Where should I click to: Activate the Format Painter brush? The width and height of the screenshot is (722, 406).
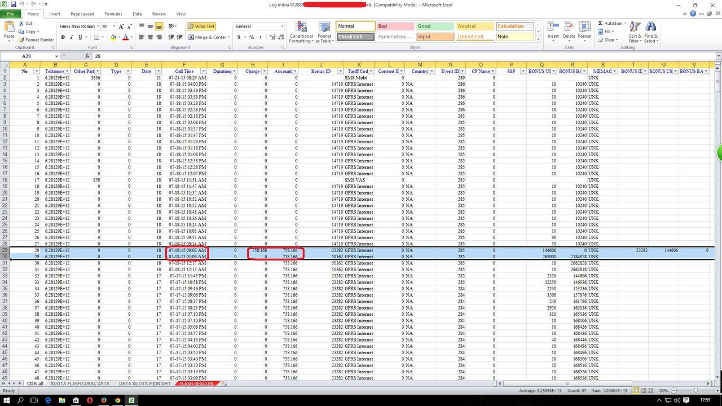click(36, 39)
